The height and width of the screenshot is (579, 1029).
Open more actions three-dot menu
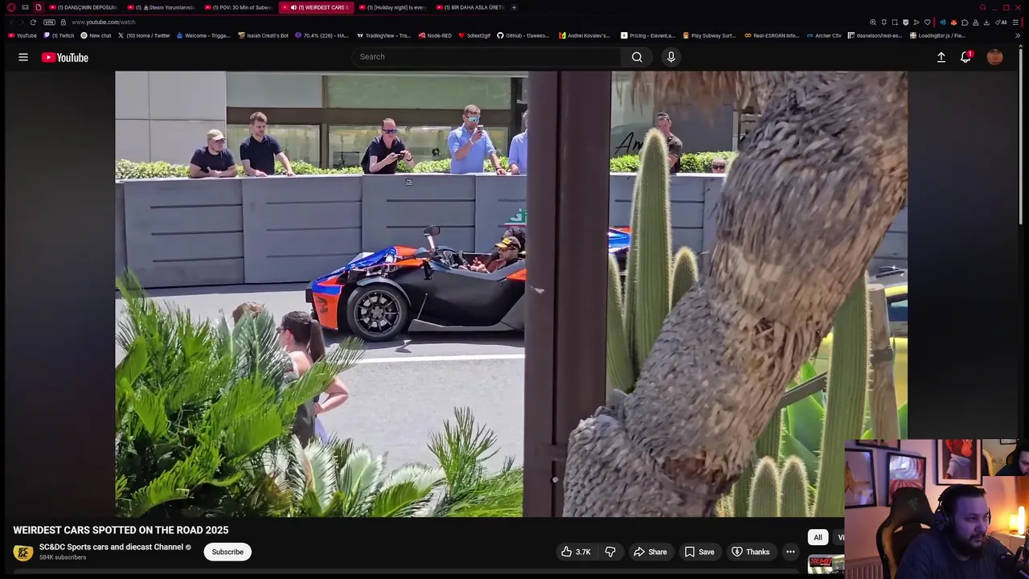[791, 552]
